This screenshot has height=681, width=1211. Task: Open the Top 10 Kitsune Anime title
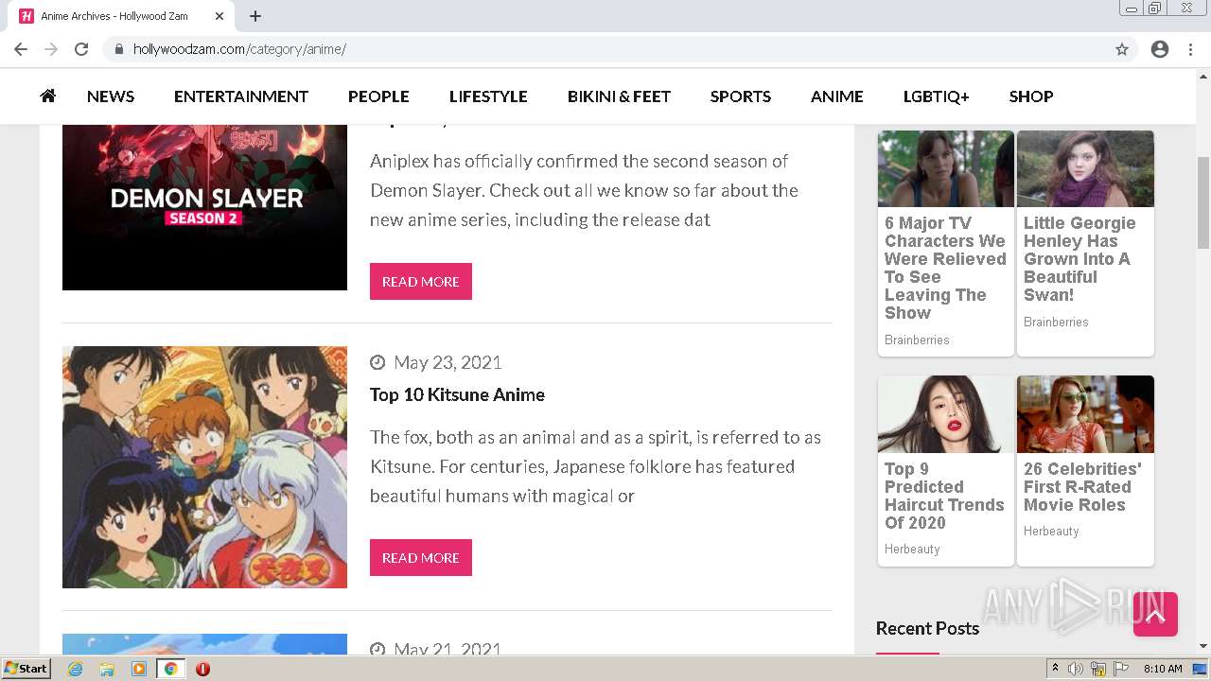click(457, 394)
